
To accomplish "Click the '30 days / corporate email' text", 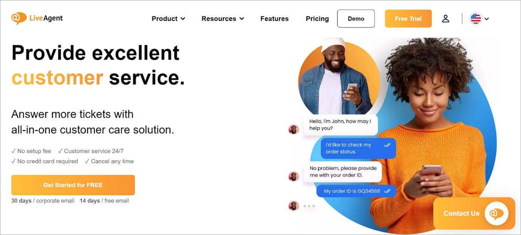I will 43,201.
